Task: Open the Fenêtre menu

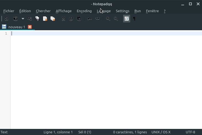Action: click(x=152, y=11)
